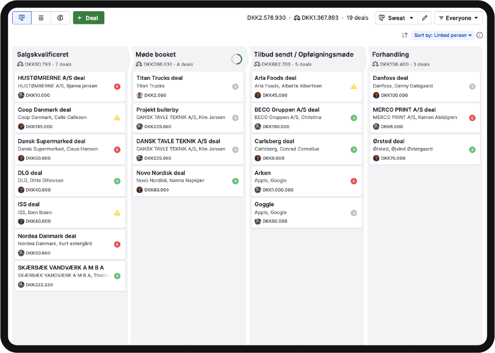Click owner avatar on Arken card

[x=258, y=190]
